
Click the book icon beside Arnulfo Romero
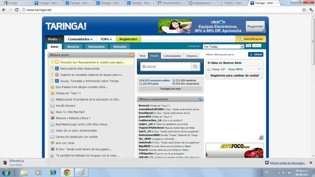[x=52, y=106]
